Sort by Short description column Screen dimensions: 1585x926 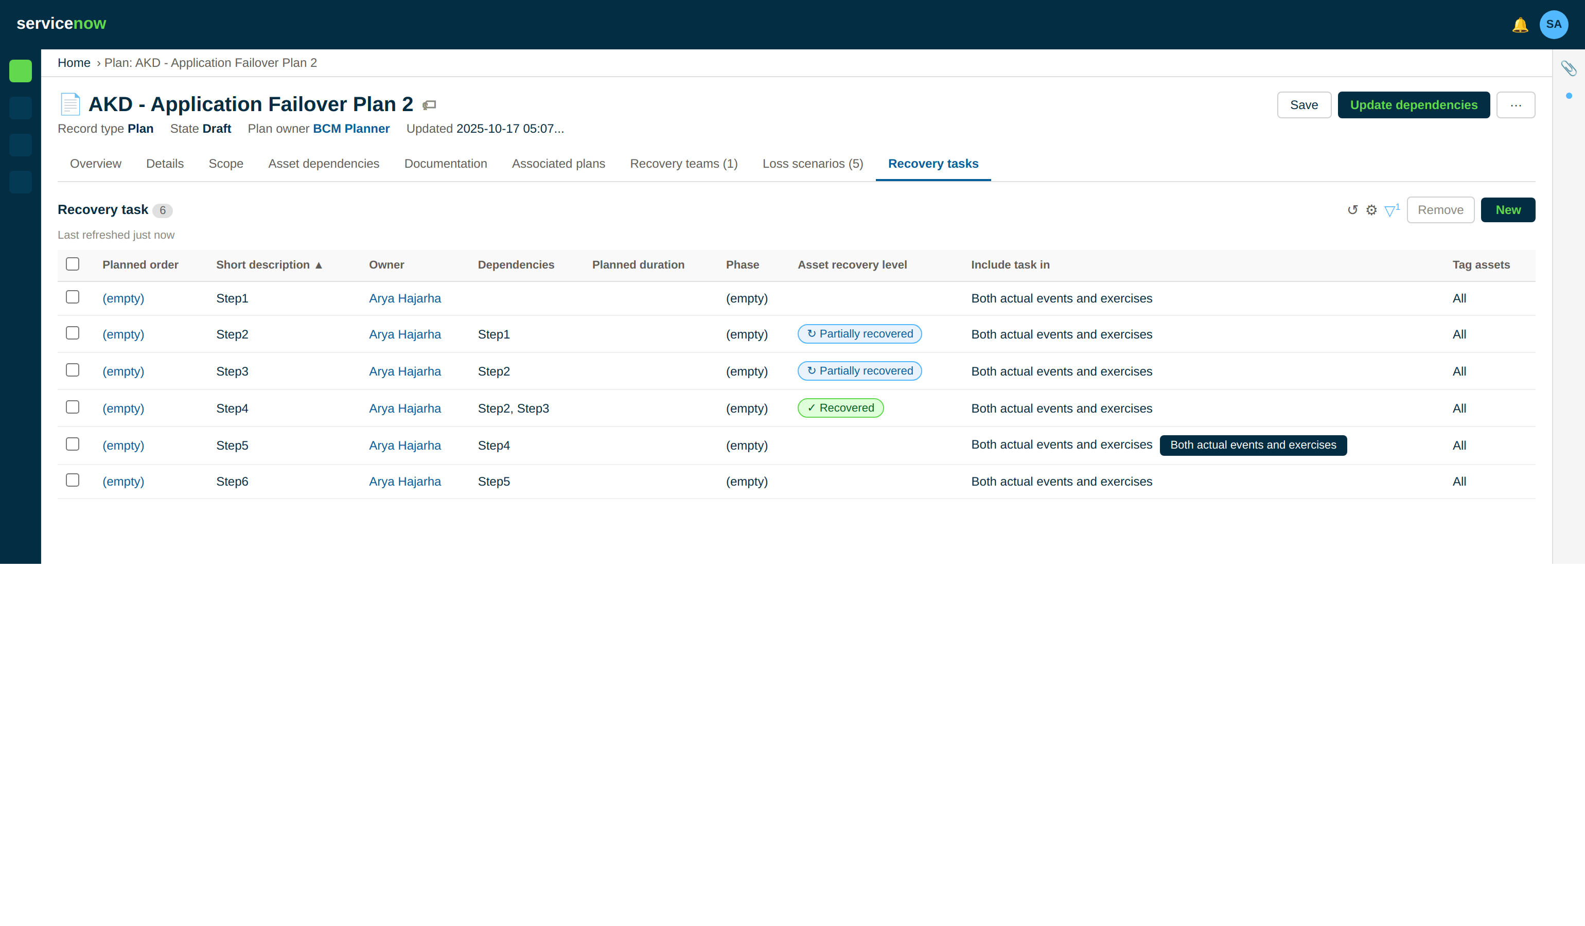(x=269, y=264)
